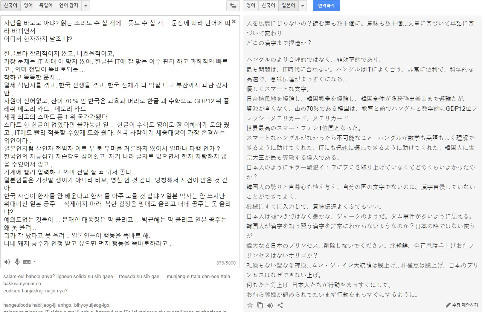This screenshot has width=485, height=312.
Task: Play audio of the Japanese translation
Action: click(270, 305)
